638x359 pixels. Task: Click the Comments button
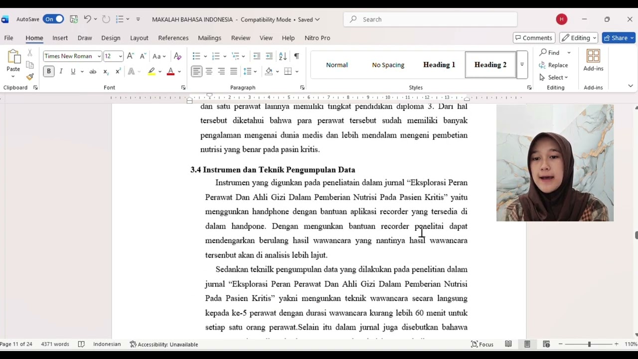(x=534, y=38)
